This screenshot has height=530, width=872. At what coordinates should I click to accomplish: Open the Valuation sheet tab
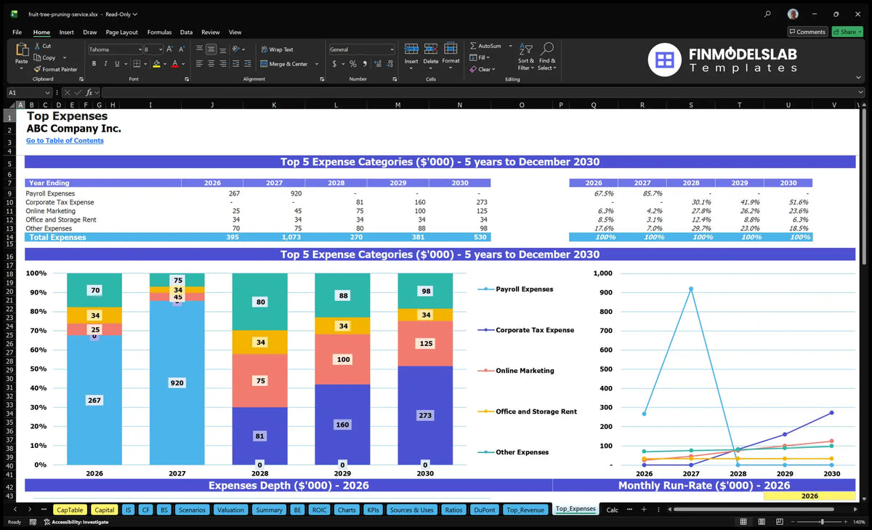click(x=231, y=510)
